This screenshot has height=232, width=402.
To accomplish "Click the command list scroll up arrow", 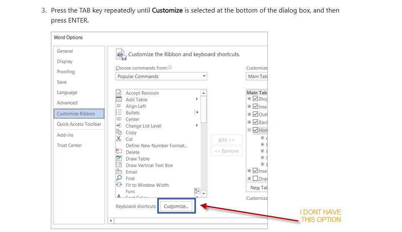I will 204,93.
